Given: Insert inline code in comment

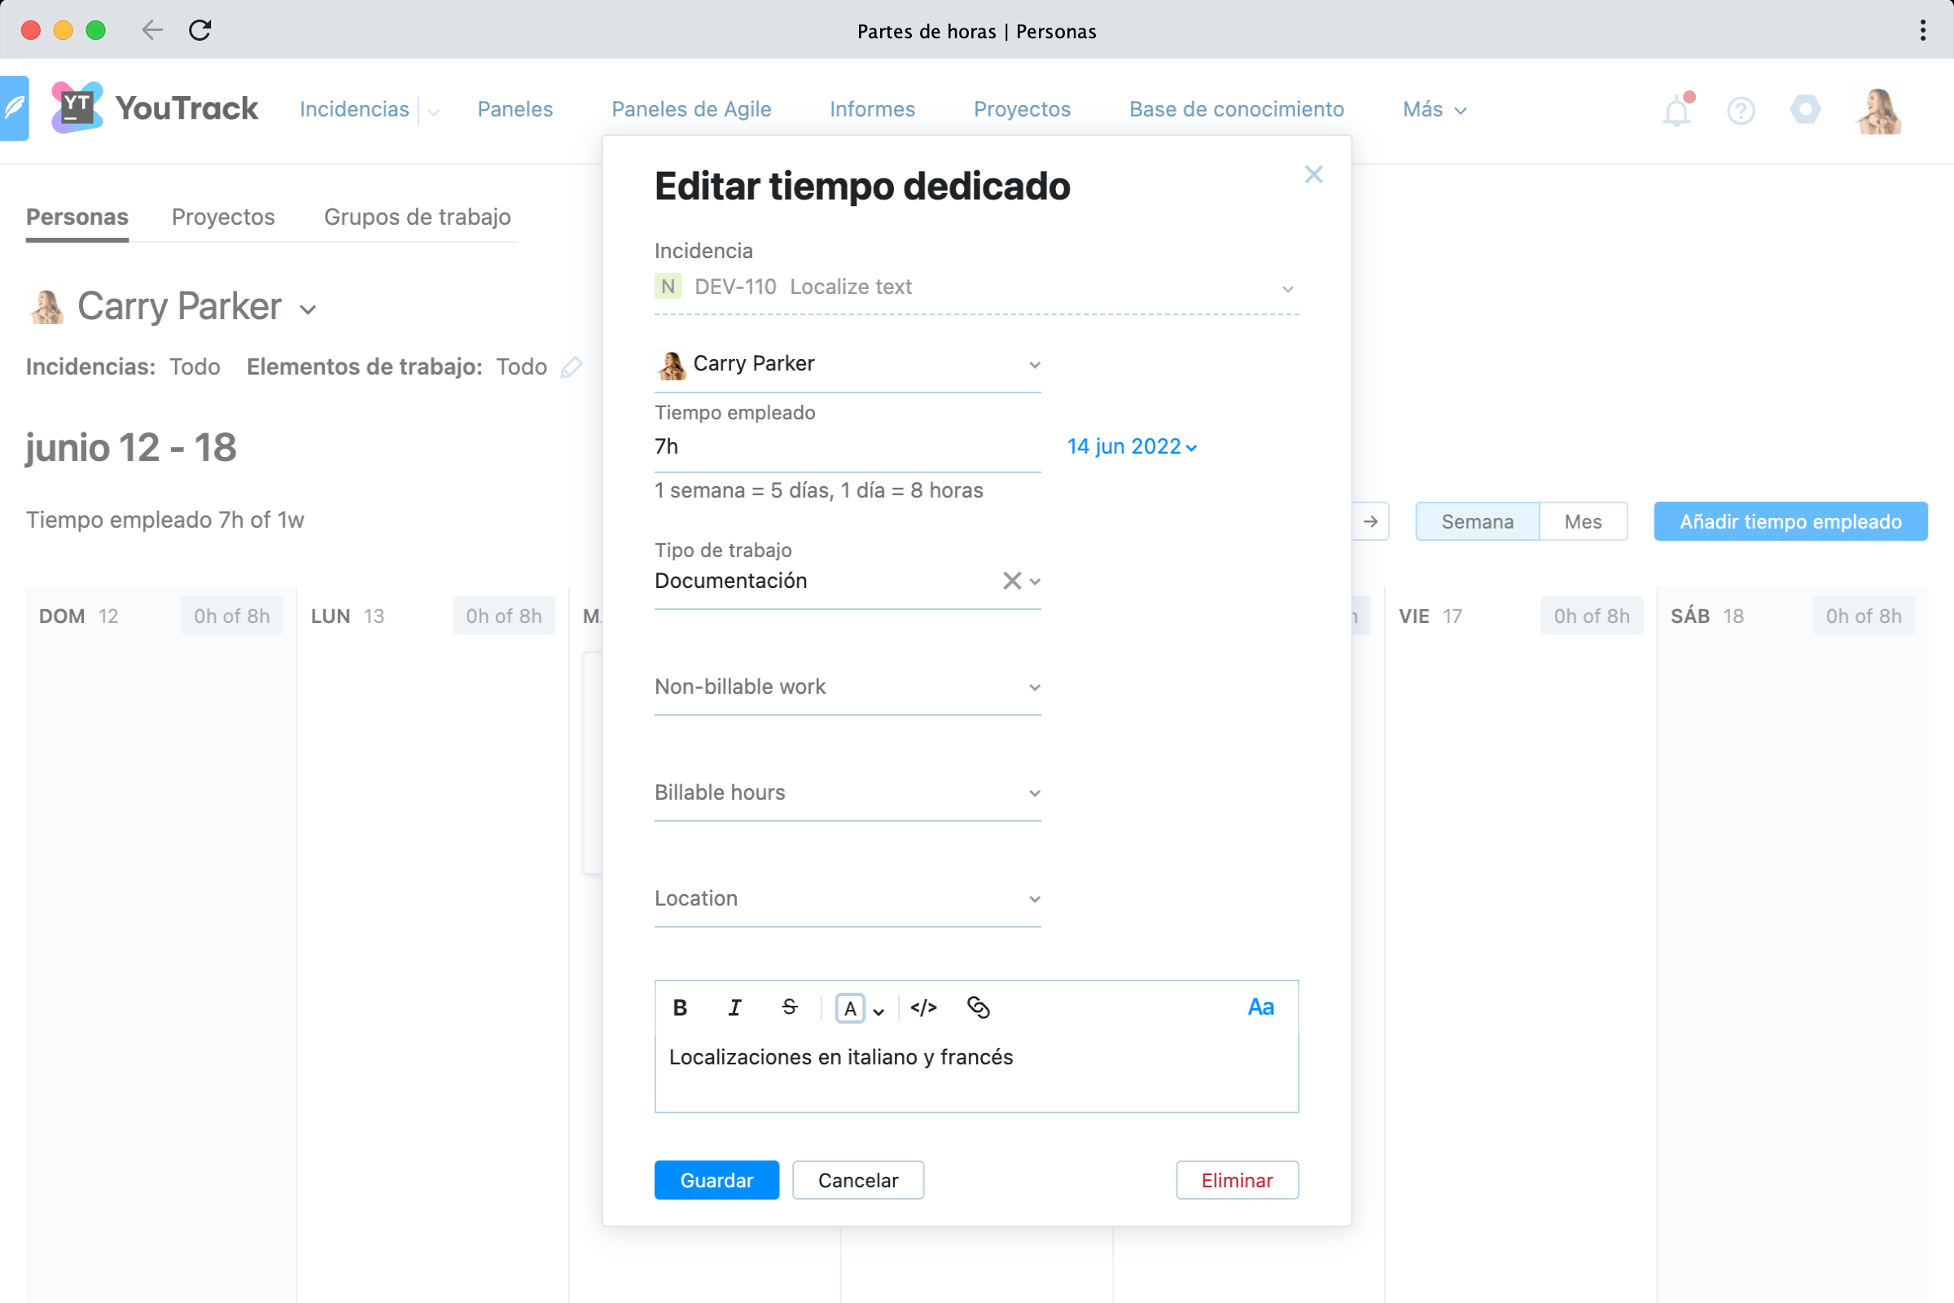Looking at the screenshot, I should click(924, 1008).
